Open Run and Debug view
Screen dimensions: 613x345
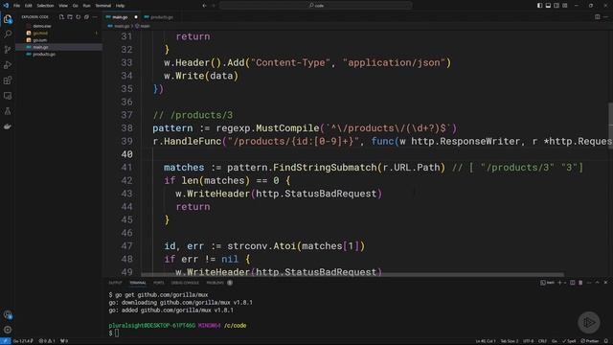tap(8, 65)
